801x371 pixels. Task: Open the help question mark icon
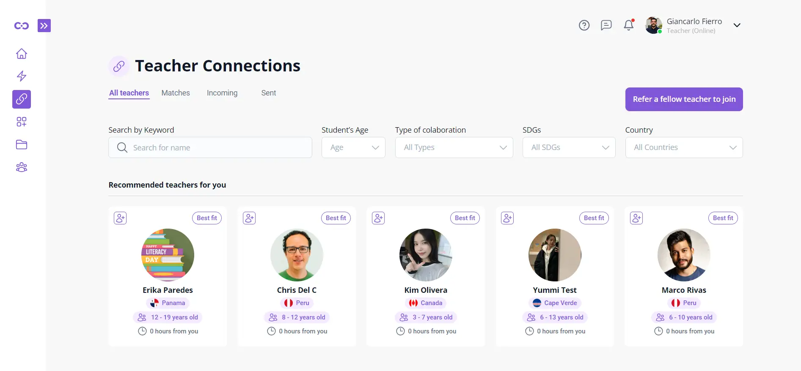click(584, 25)
